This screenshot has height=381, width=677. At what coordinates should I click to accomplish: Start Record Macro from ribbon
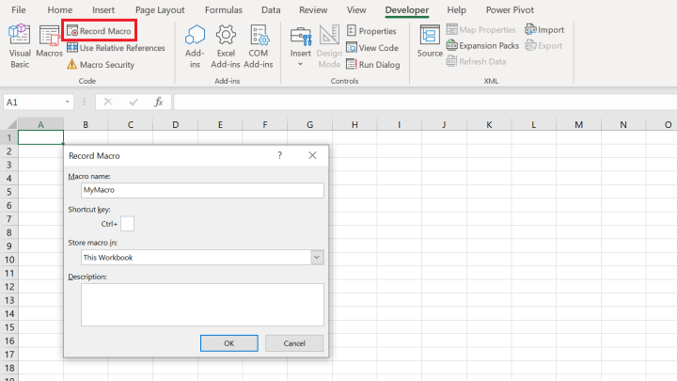(99, 31)
